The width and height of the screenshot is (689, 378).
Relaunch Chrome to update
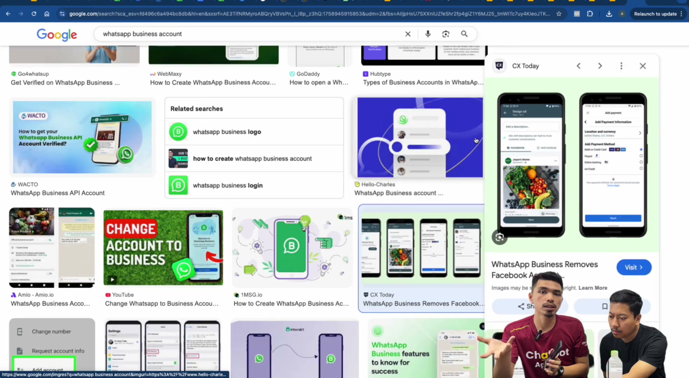click(655, 14)
